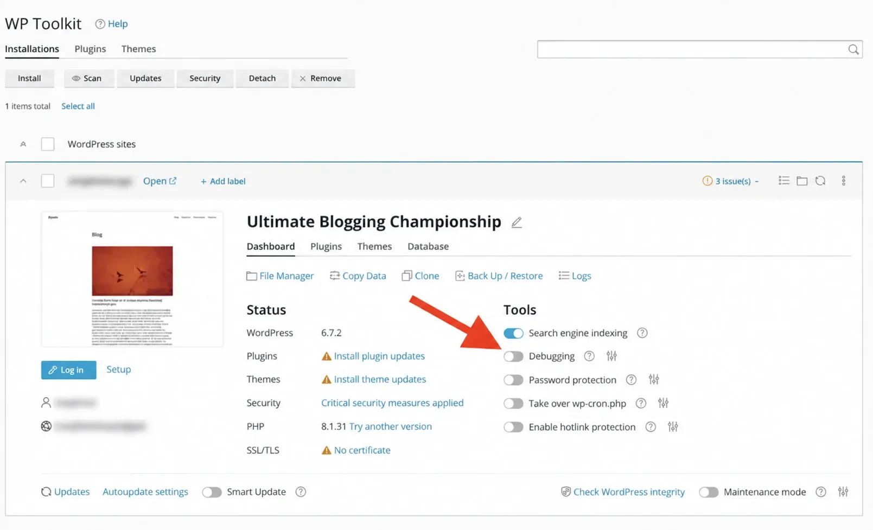Click help icon next to Password protection
873x530 pixels.
(x=631, y=379)
